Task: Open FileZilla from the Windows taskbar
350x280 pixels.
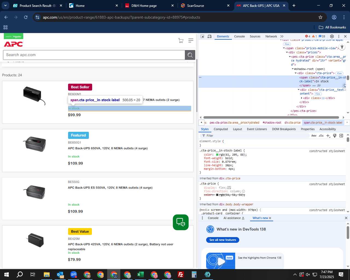Action: 181,275
